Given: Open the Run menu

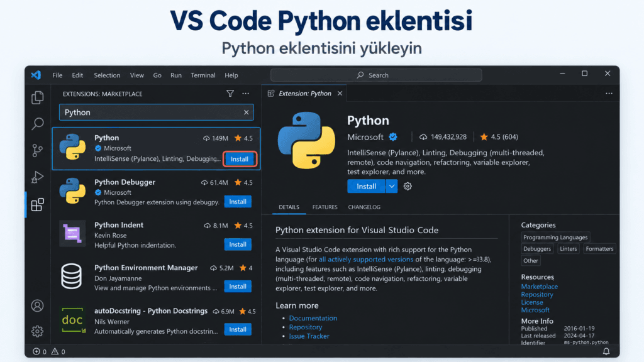Looking at the screenshot, I should [x=176, y=75].
